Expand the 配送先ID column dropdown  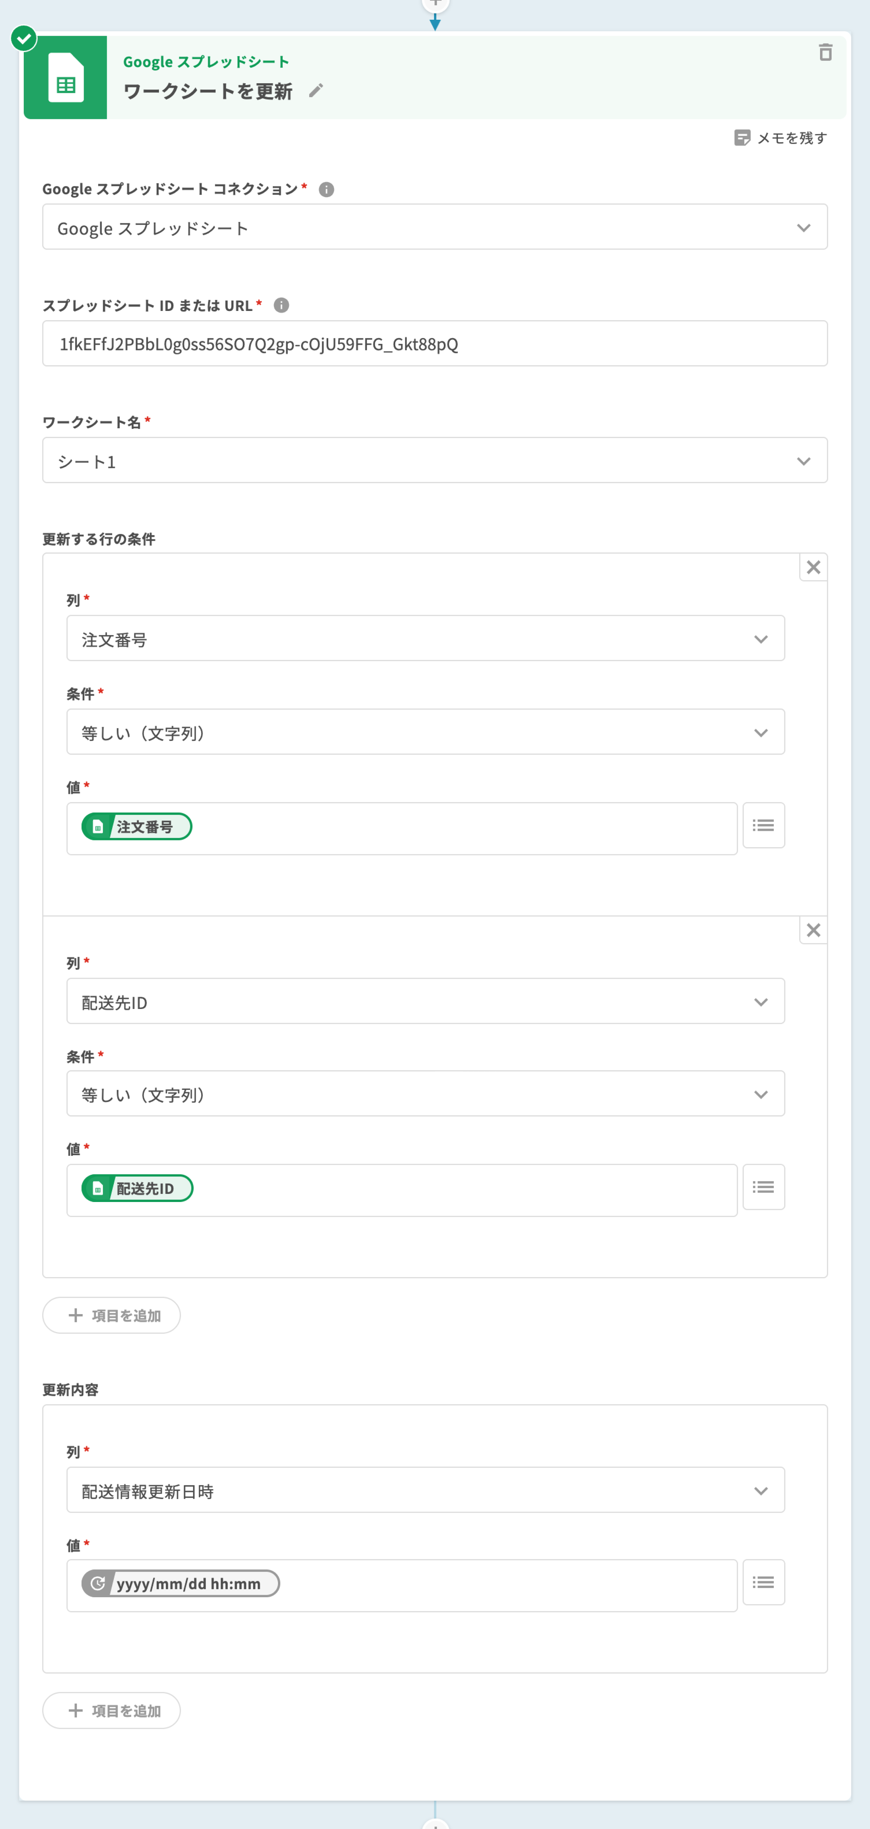click(x=425, y=1001)
